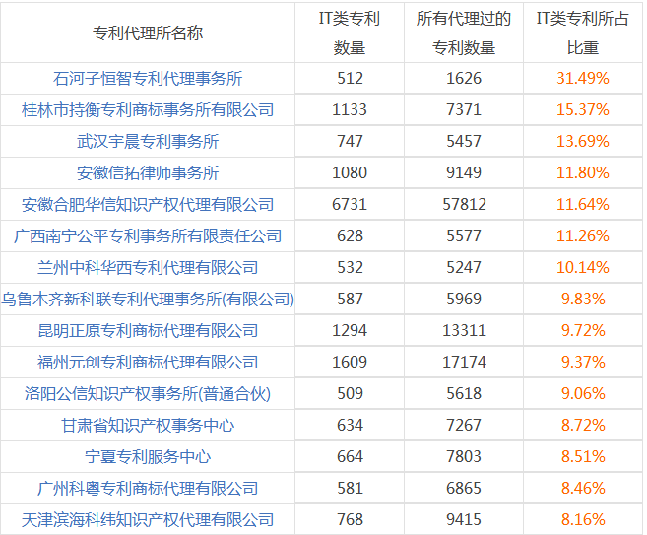Image resolution: width=647 pixels, height=535 pixels.
Task: Click IT patent count 628
Action: pyautogui.click(x=350, y=235)
